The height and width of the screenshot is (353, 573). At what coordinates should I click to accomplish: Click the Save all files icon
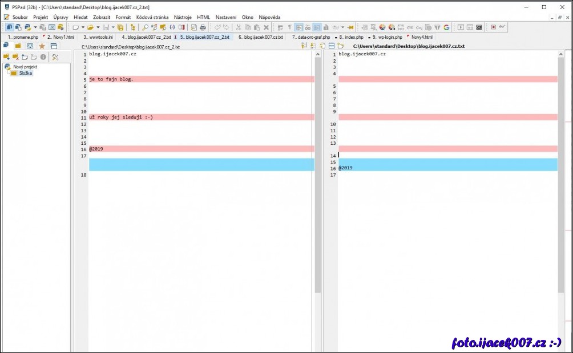(x=120, y=27)
